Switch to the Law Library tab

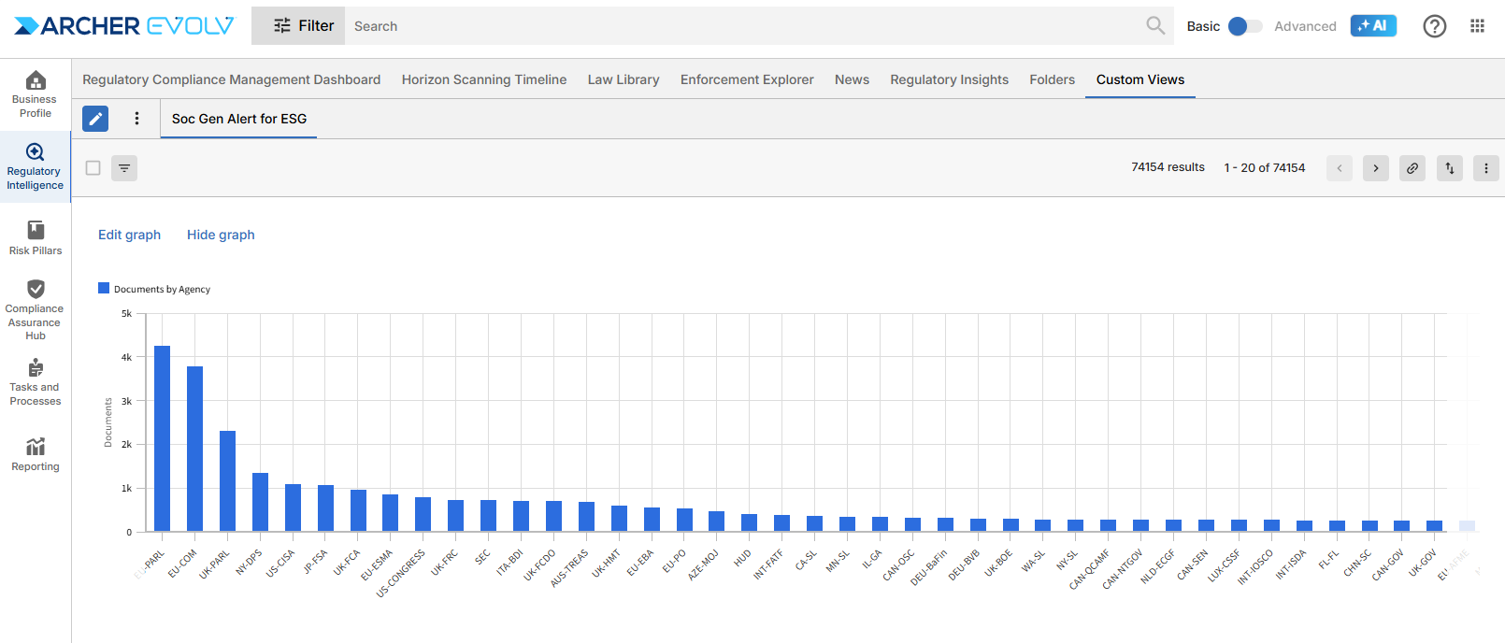click(x=623, y=79)
